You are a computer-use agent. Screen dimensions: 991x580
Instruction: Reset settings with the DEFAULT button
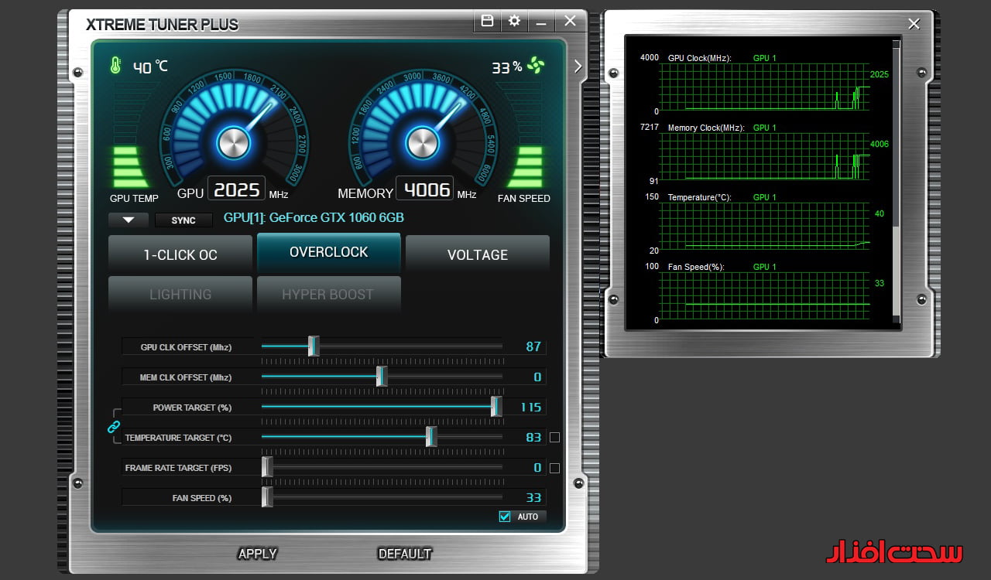pyautogui.click(x=404, y=554)
